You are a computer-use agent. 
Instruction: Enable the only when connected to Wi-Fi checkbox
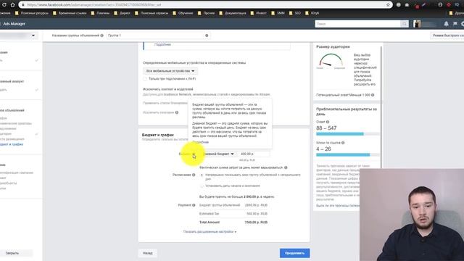pyautogui.click(x=145, y=79)
